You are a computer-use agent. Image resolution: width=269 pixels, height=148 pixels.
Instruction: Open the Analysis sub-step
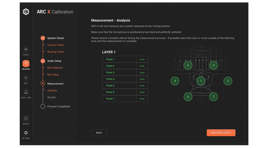[52, 91]
